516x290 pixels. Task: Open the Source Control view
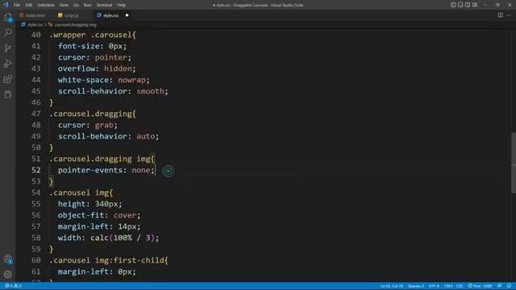(8, 48)
